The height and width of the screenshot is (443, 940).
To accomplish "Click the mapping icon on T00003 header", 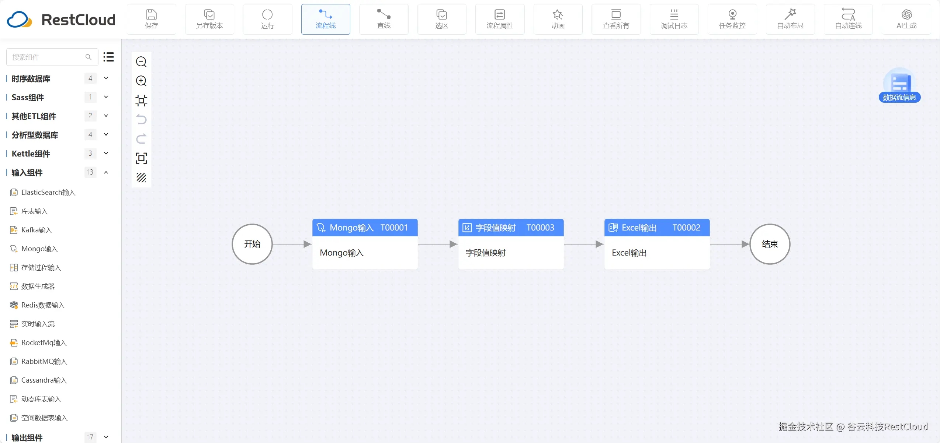I will pyautogui.click(x=467, y=228).
